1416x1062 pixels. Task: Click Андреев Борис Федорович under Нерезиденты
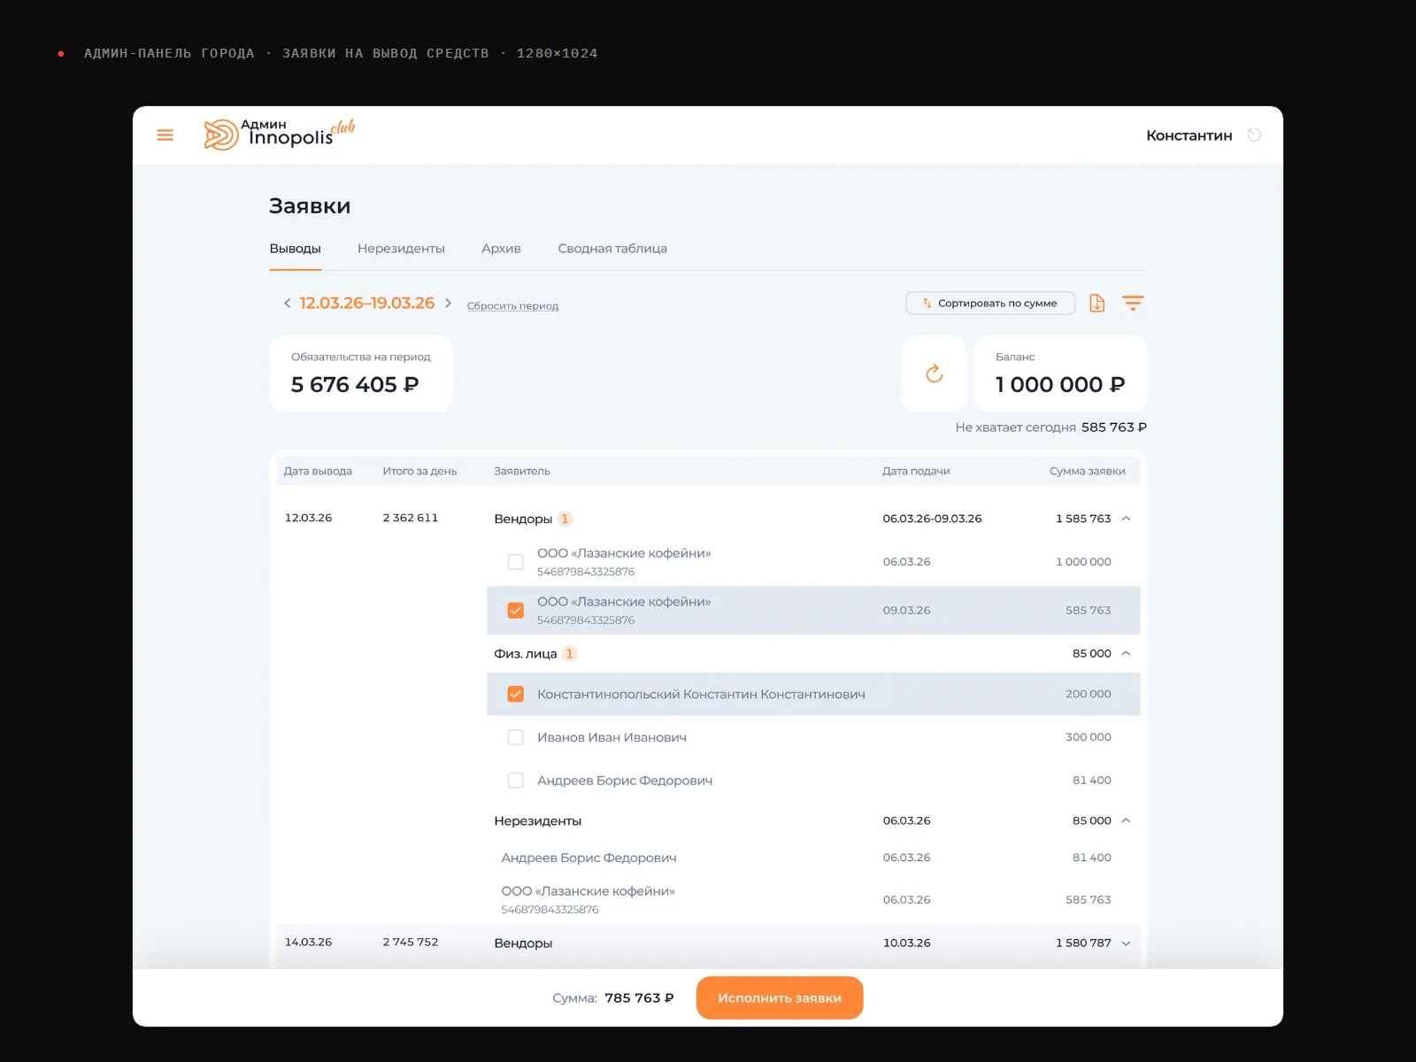coord(589,858)
